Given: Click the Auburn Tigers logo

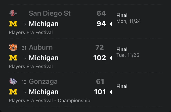Looking at the screenshot, I should pyautogui.click(x=13, y=47).
